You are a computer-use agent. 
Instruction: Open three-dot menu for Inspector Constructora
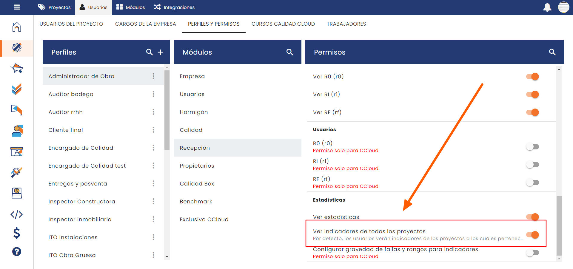tap(153, 202)
